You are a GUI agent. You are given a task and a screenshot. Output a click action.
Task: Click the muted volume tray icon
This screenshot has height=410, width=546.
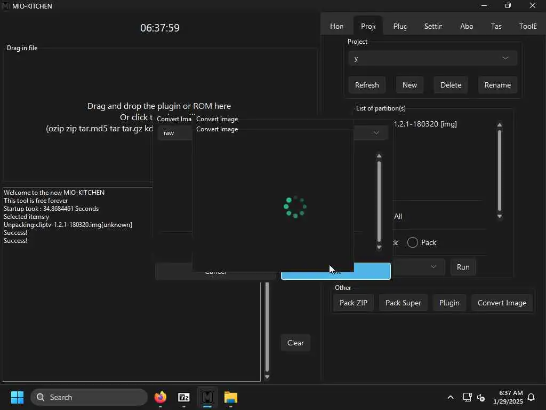point(481,397)
